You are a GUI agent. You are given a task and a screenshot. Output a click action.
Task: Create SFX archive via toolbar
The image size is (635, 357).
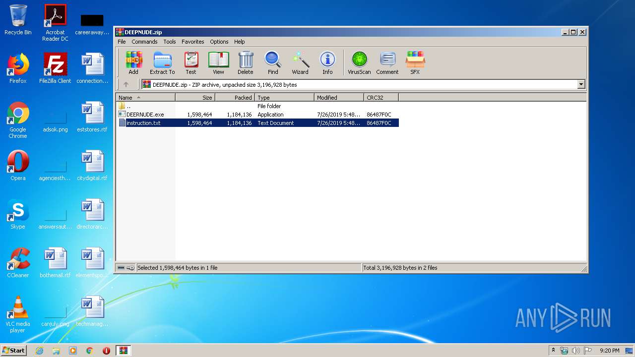coord(415,63)
